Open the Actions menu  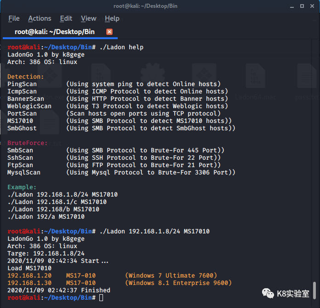pos(40,18)
